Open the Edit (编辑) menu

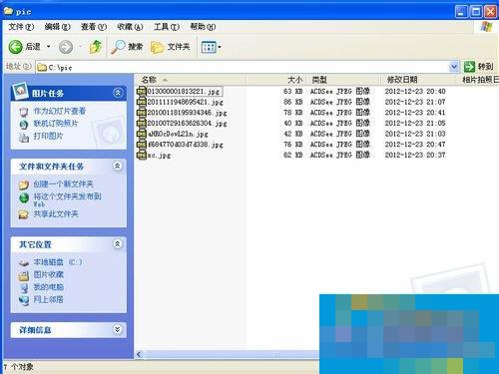tap(57, 27)
